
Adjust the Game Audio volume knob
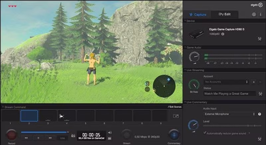point(194,57)
